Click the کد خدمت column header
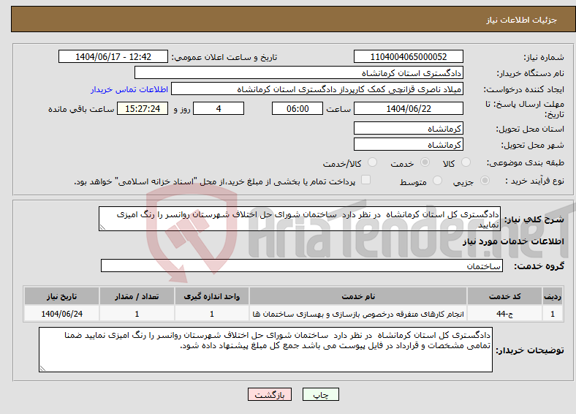The height and width of the screenshot is (414, 576). pos(505,296)
